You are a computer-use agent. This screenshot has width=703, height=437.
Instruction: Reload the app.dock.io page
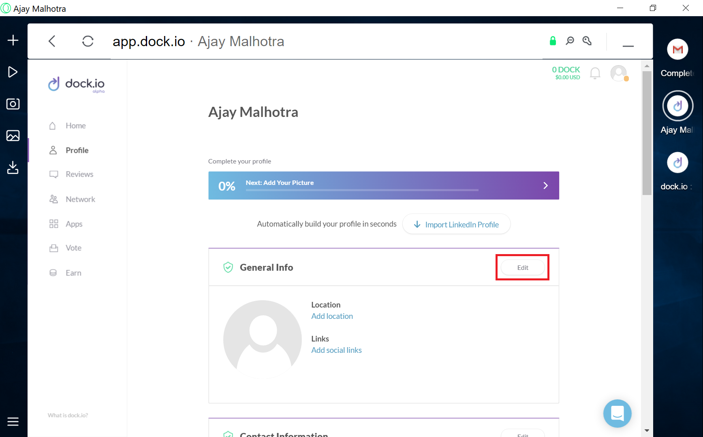[88, 41]
